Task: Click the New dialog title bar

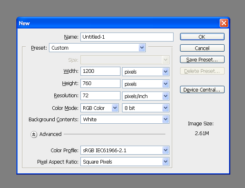Action: [x=118, y=23]
